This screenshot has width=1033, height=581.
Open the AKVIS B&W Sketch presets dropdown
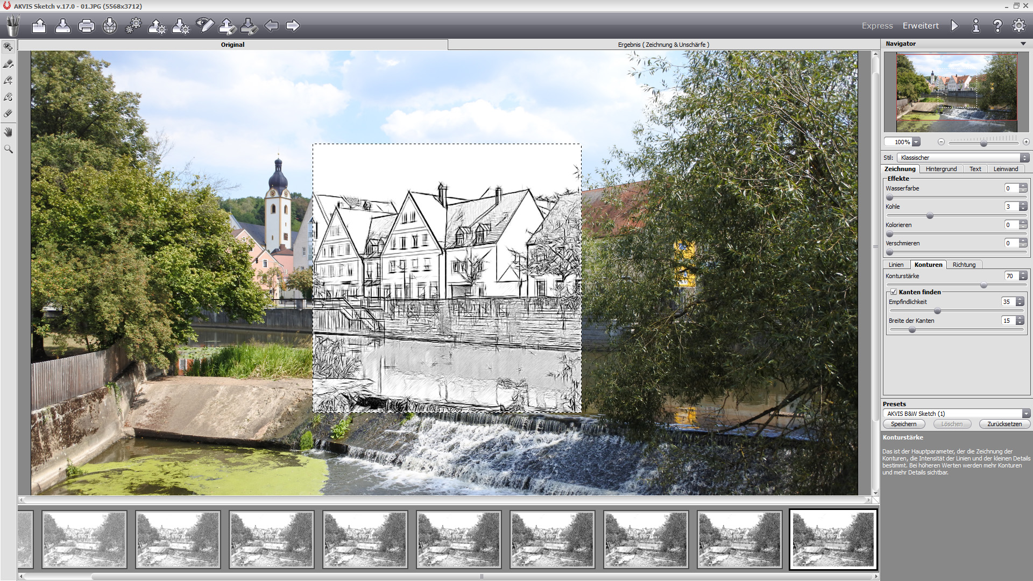pos(957,414)
